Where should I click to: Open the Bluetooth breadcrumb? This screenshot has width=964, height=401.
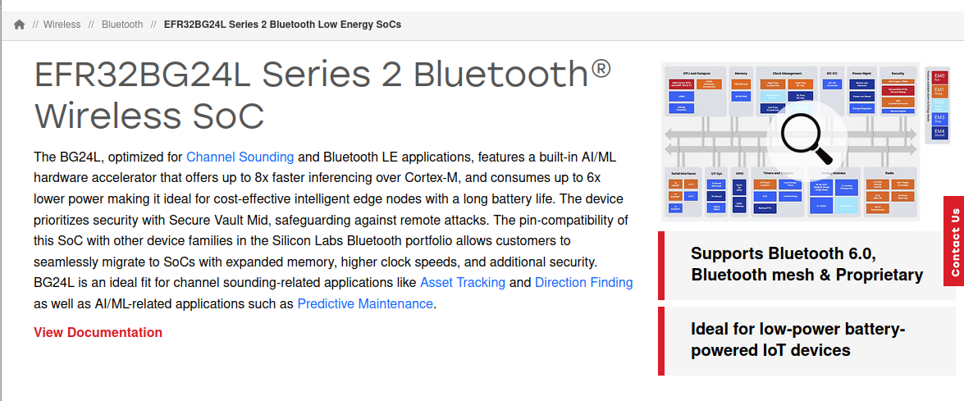pos(122,25)
